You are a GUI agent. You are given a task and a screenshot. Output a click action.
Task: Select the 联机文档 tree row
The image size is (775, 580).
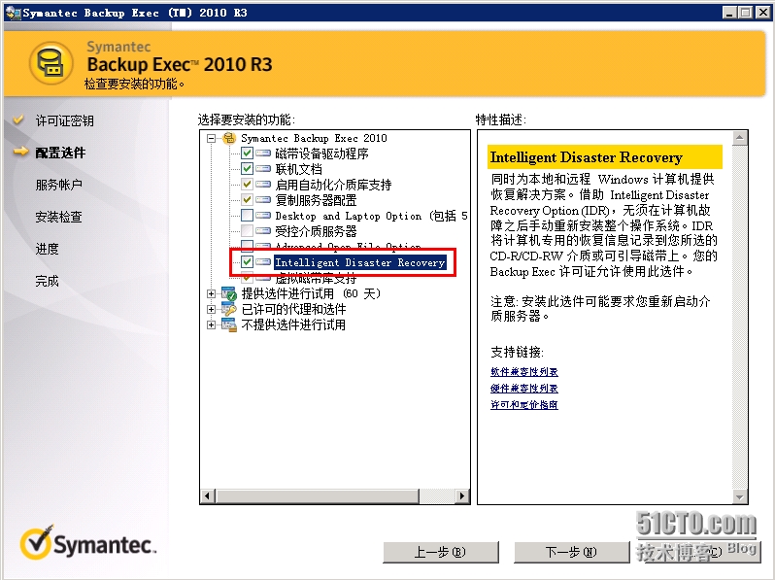(x=298, y=169)
